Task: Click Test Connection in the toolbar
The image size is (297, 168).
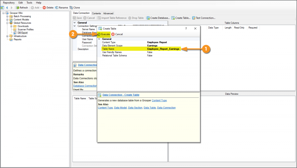Action: tap(203, 18)
